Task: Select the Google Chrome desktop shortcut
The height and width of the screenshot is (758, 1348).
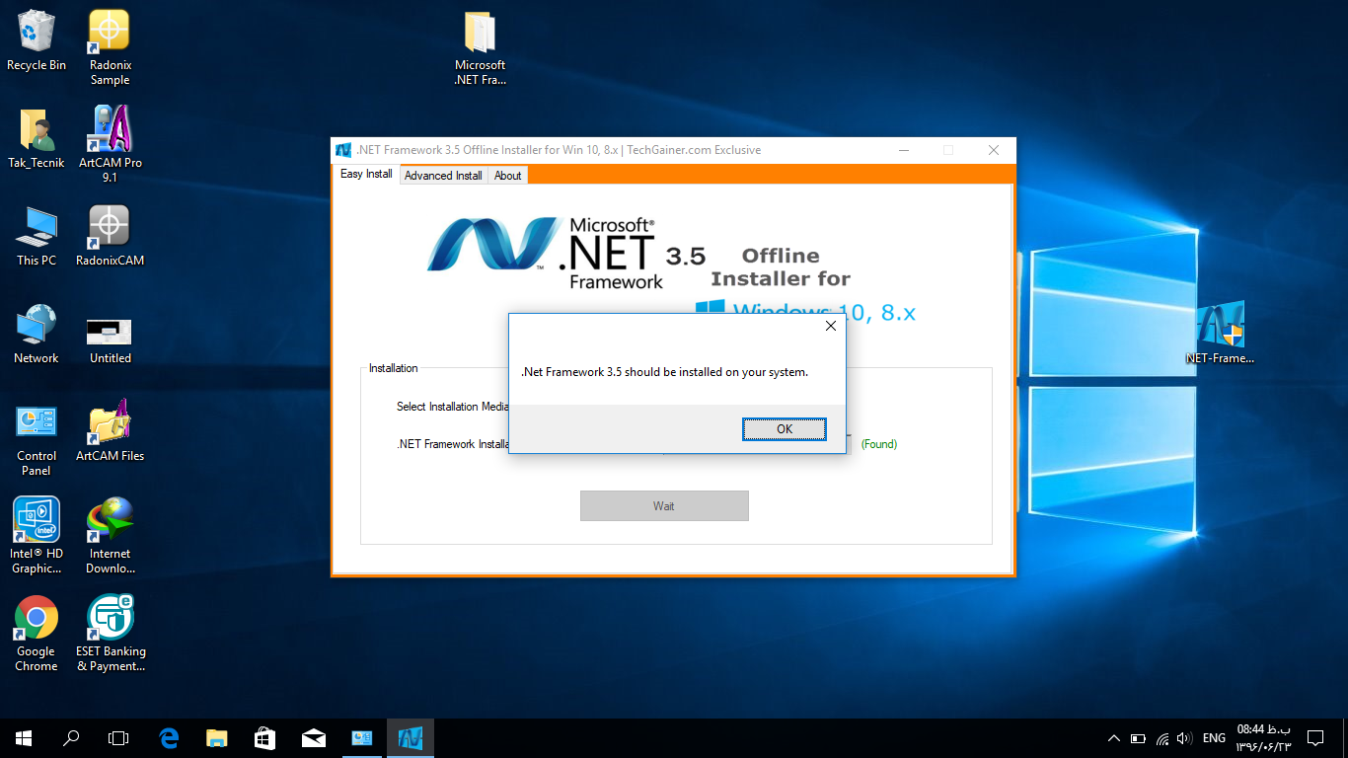Action: pos(37,634)
